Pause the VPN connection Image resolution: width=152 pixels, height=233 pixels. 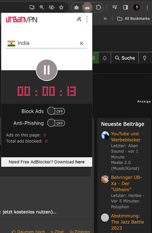point(47,70)
